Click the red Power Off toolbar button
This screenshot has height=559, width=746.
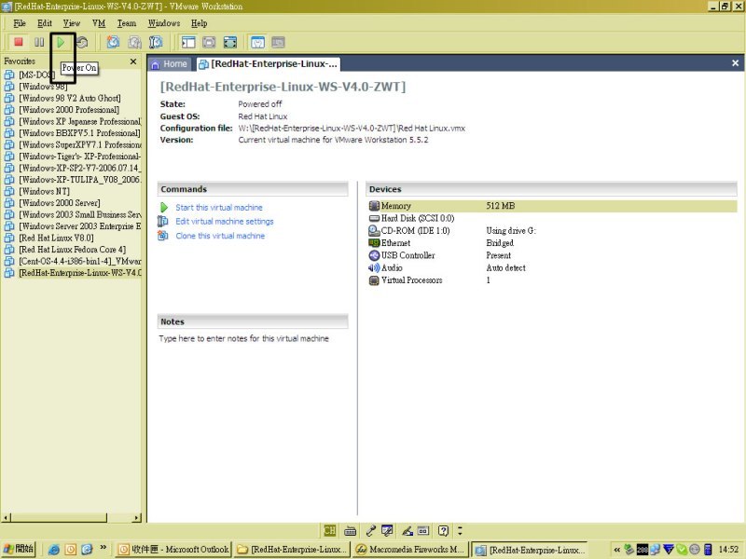tap(19, 42)
